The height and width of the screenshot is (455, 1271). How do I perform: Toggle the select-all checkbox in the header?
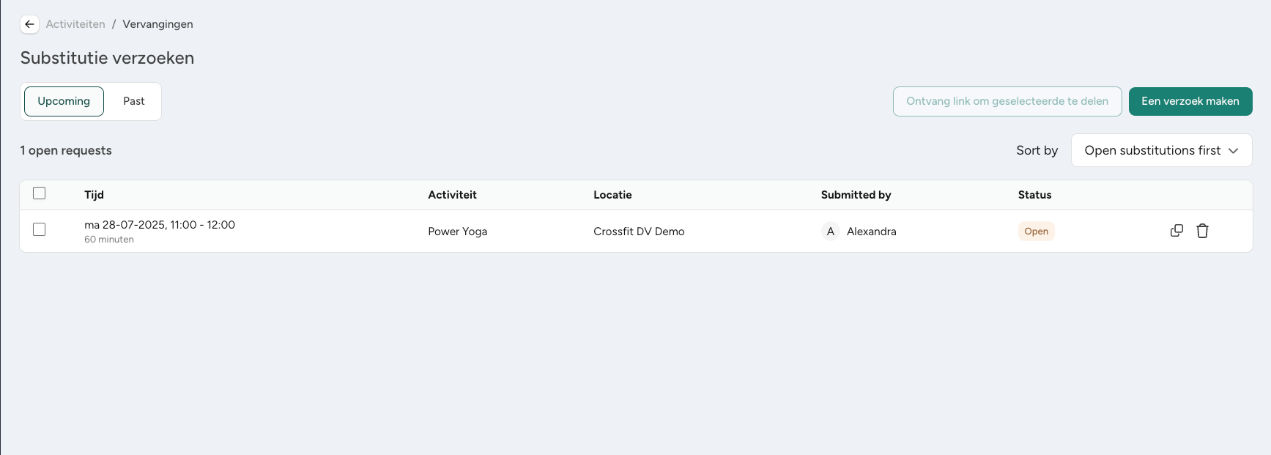(40, 193)
